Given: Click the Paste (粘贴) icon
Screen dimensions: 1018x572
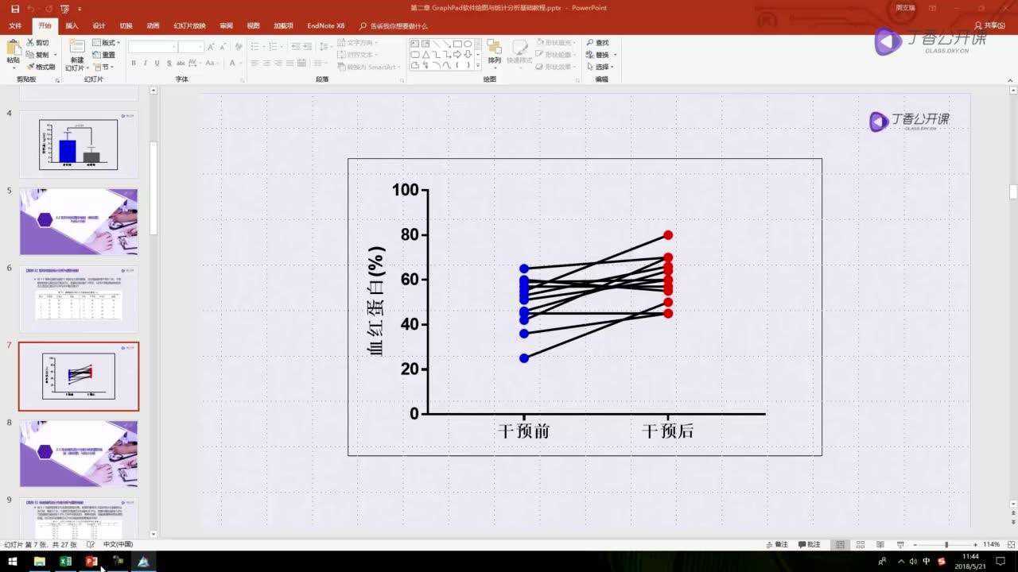Looking at the screenshot, I should pos(13,52).
